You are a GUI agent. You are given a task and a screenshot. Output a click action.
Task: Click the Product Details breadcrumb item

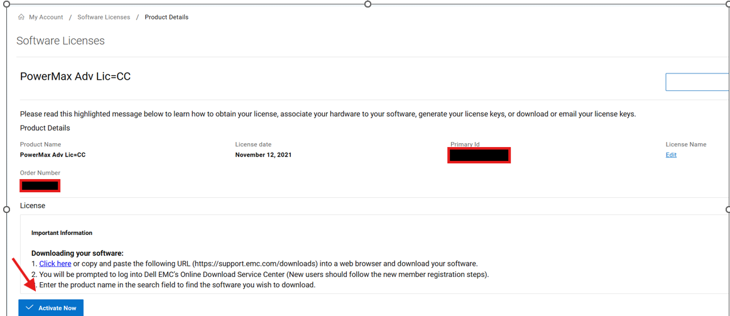coord(166,17)
